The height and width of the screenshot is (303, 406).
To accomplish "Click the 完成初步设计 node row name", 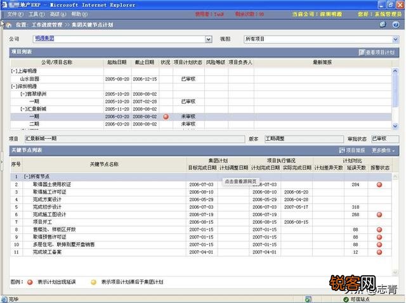I will [x=47, y=207].
